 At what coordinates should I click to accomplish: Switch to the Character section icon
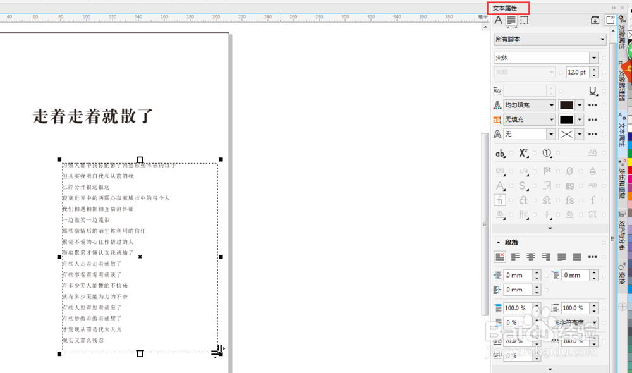(499, 20)
